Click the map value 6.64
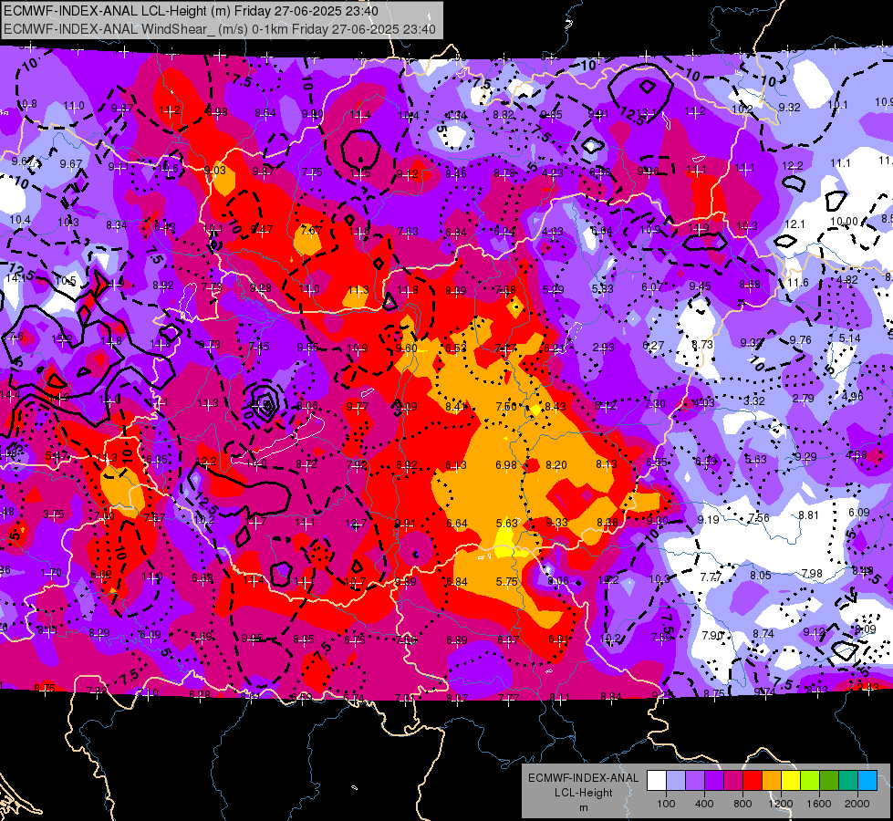 (457, 523)
